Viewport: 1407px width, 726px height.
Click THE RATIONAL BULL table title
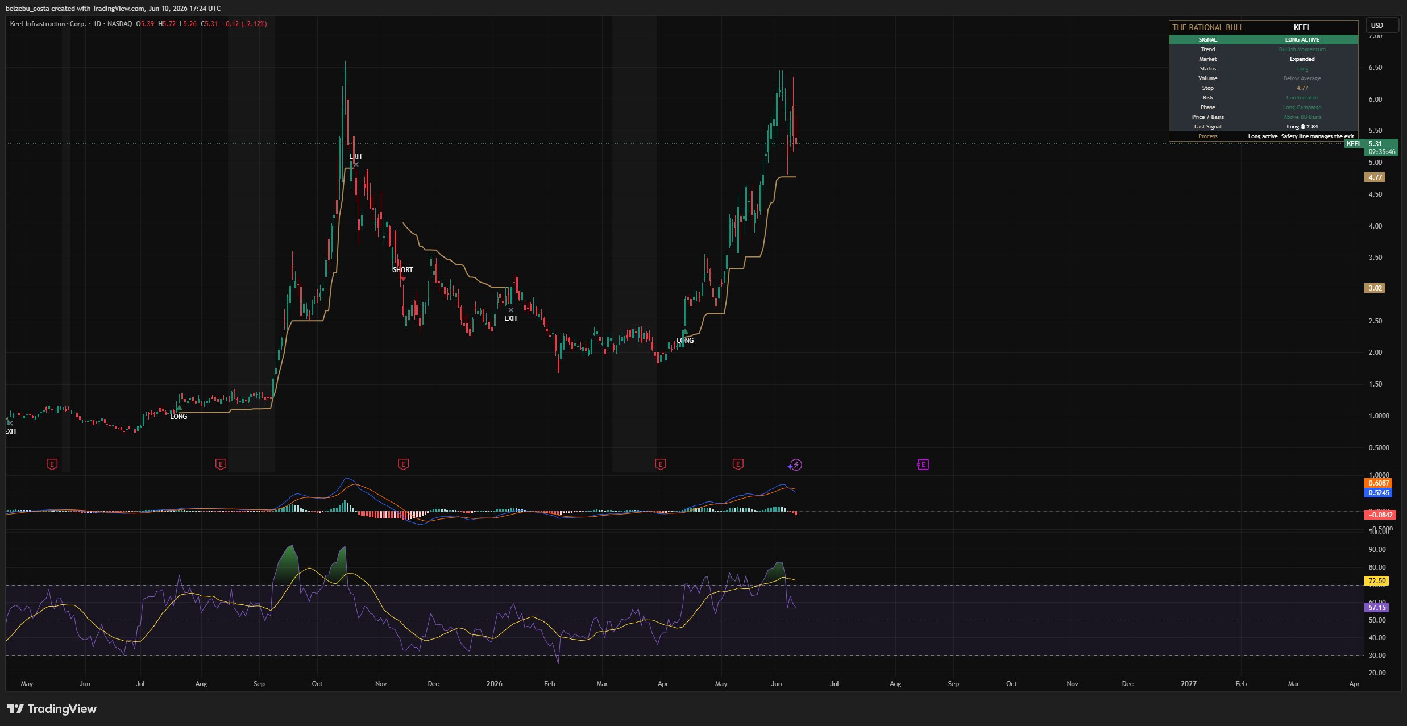1207,27
